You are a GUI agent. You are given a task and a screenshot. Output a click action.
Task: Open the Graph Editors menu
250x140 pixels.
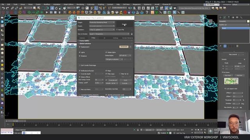click(x=69, y=4)
